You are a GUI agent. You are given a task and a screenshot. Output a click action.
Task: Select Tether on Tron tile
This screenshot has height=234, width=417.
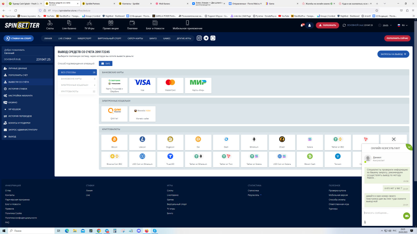pos(226,160)
